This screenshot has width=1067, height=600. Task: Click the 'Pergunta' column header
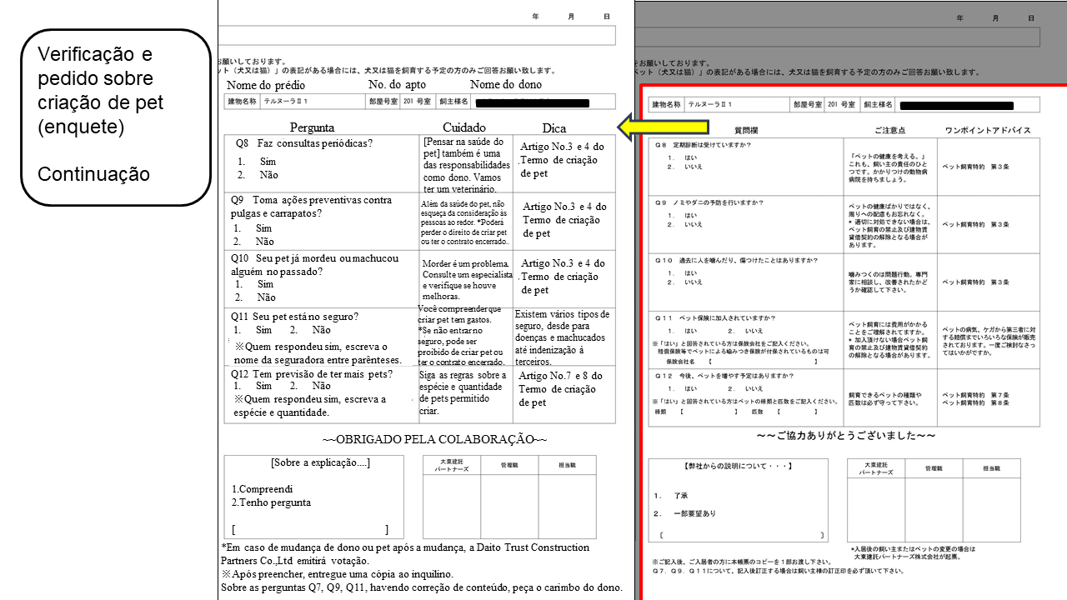[312, 127]
